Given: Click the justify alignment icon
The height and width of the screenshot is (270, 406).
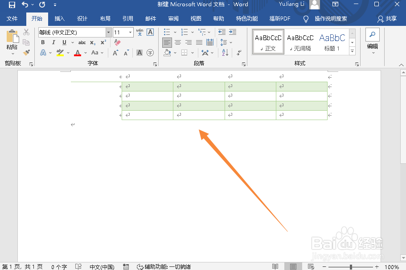Looking at the screenshot, I should [199, 42].
